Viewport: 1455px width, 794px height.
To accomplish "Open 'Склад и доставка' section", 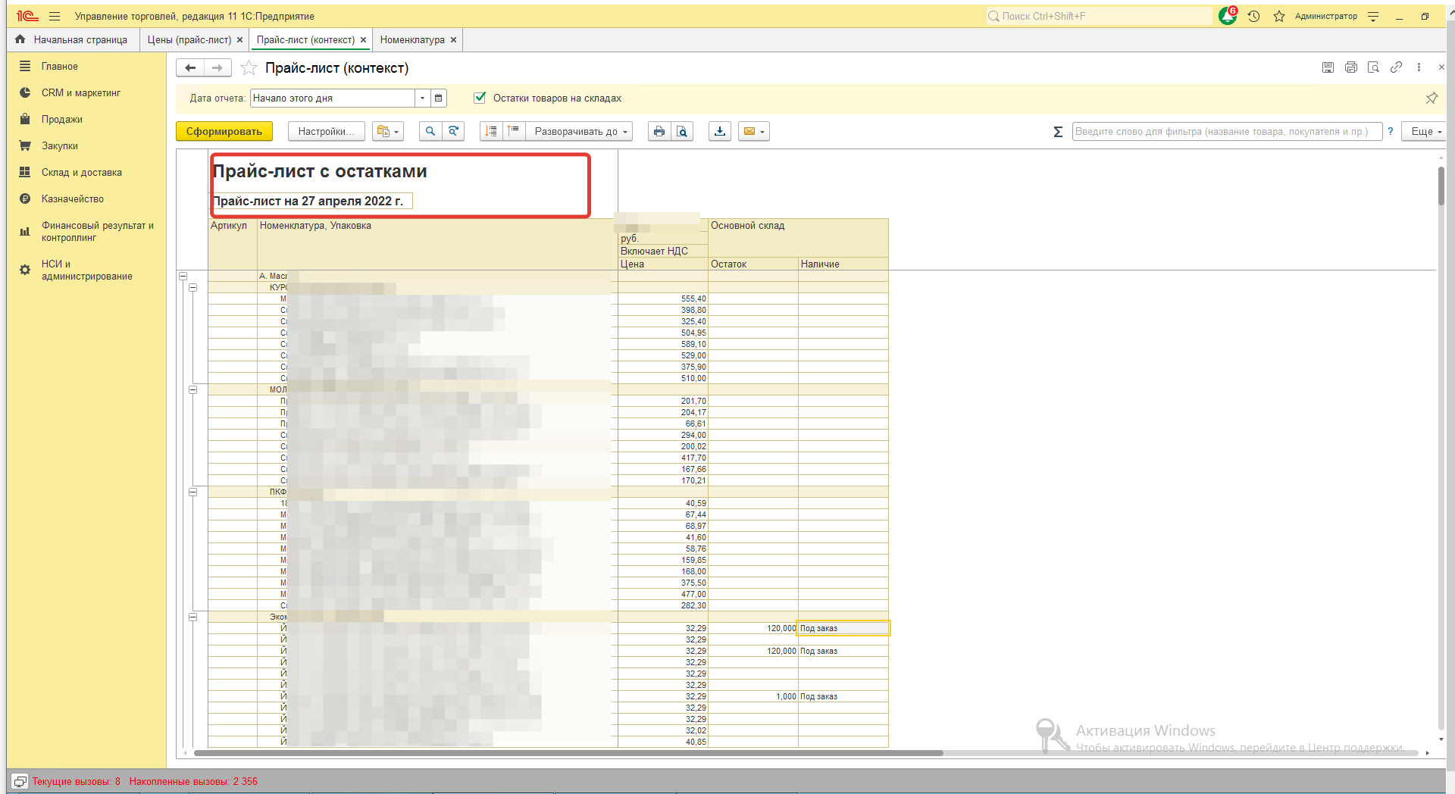I will pyautogui.click(x=81, y=172).
